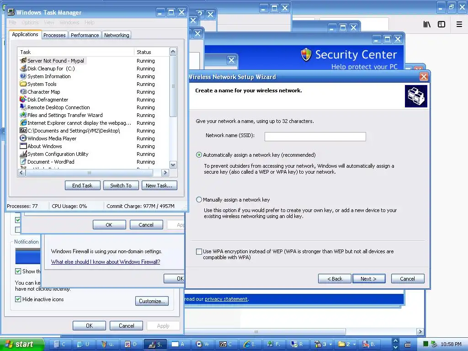Click the wizard network computers icon
Viewport: 468px width, 351px height.
pos(416,96)
